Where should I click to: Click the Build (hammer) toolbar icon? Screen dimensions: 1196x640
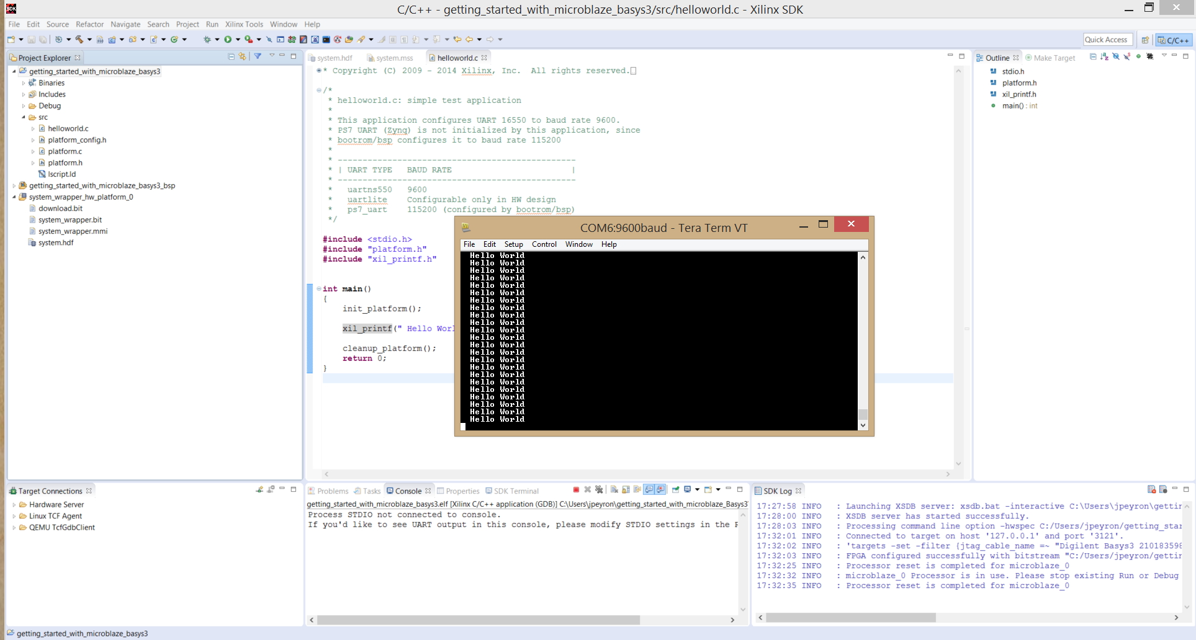pyautogui.click(x=79, y=40)
